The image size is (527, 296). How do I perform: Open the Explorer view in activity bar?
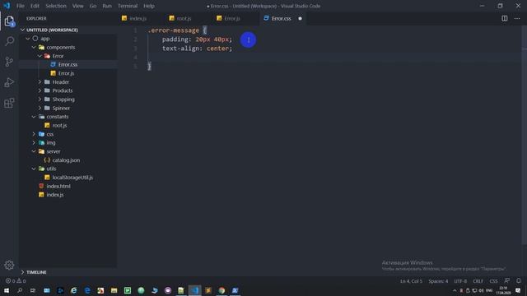pyautogui.click(x=9, y=21)
